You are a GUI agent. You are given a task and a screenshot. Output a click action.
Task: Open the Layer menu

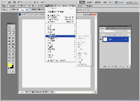(x=32, y=6)
